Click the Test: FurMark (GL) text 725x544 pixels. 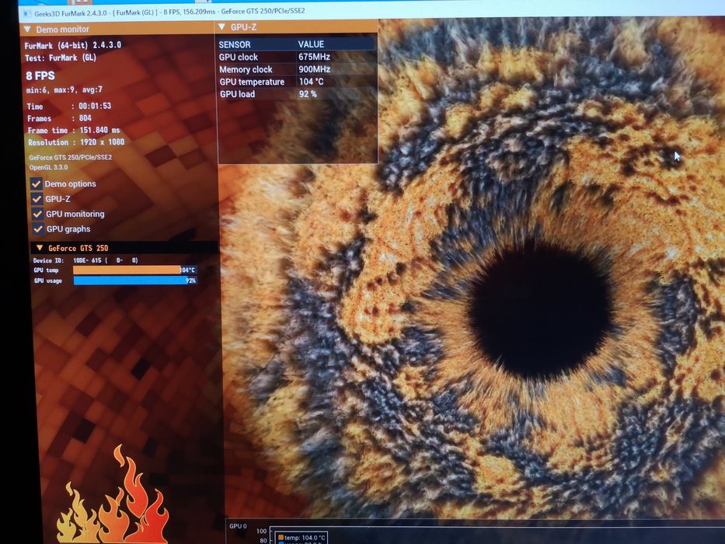(61, 58)
